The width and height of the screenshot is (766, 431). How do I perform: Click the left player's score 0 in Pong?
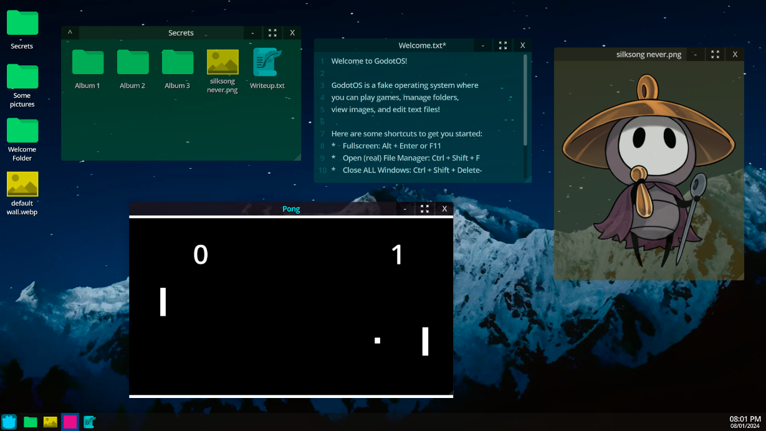tap(200, 254)
